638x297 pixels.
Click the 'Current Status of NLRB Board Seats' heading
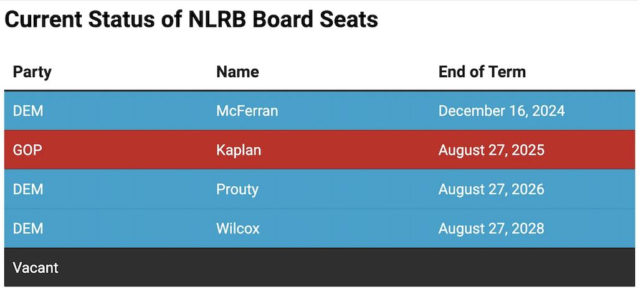(191, 19)
